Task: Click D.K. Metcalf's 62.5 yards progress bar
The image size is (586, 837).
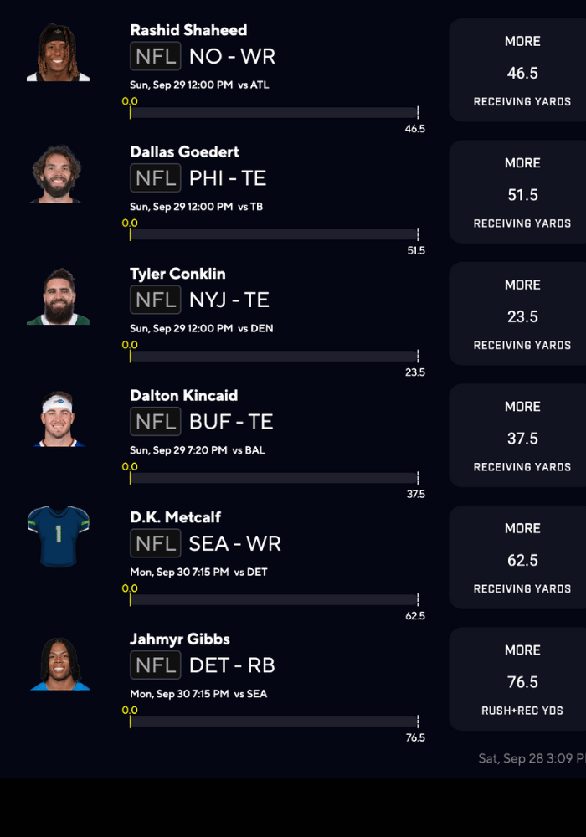Action: click(274, 600)
